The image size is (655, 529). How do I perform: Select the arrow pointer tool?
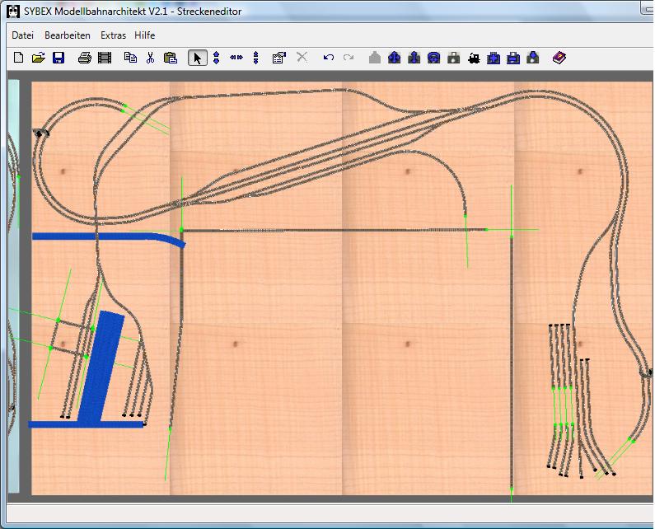point(197,58)
